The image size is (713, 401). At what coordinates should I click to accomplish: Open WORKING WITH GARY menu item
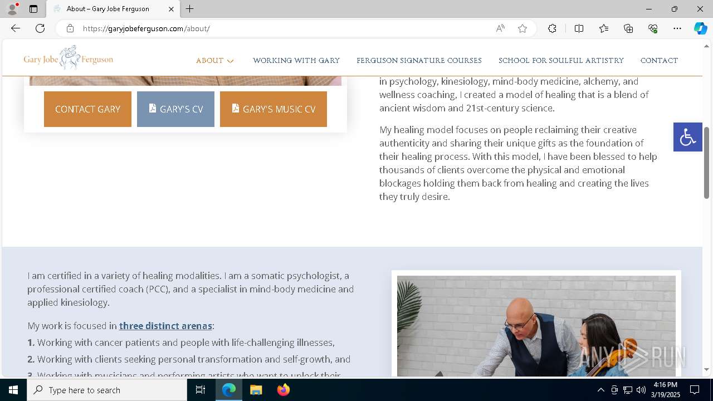tap(296, 61)
